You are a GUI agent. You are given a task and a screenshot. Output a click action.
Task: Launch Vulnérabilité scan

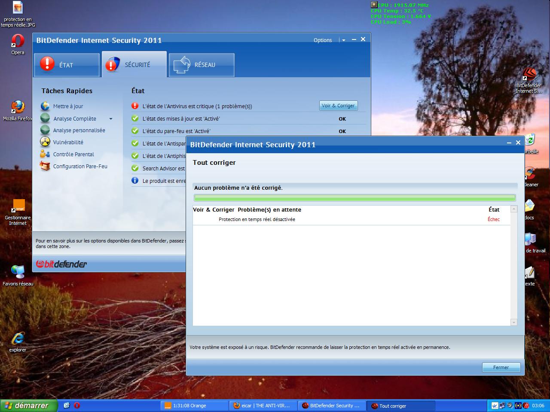pyautogui.click(x=68, y=142)
